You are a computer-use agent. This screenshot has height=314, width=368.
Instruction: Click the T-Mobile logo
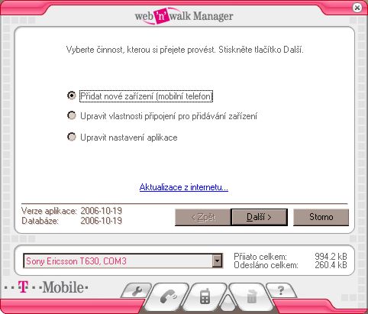(x=46, y=287)
